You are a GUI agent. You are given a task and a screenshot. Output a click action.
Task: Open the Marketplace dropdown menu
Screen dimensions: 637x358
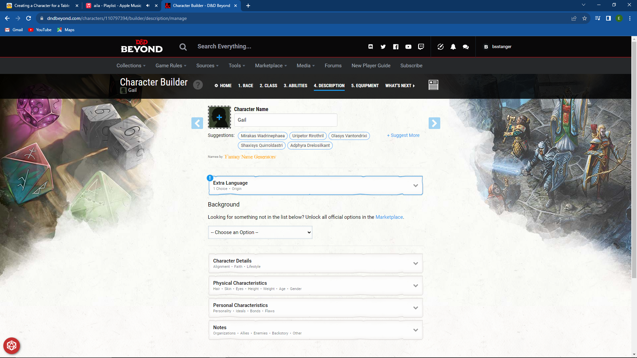point(271,66)
